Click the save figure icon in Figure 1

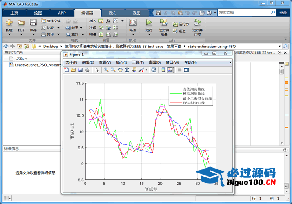click(x=80, y=70)
